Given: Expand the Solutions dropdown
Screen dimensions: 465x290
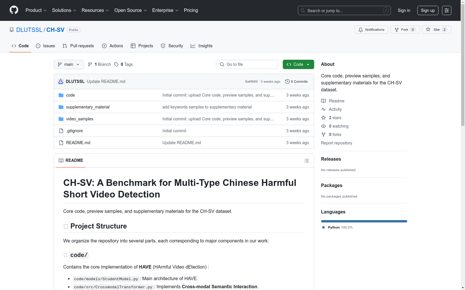Looking at the screenshot, I should (64, 10).
